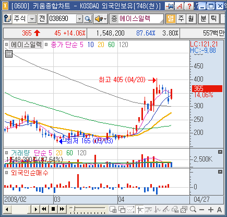The height and width of the screenshot is (217, 227).
Task: Click the eraser with bars icon
Action: point(175,209)
